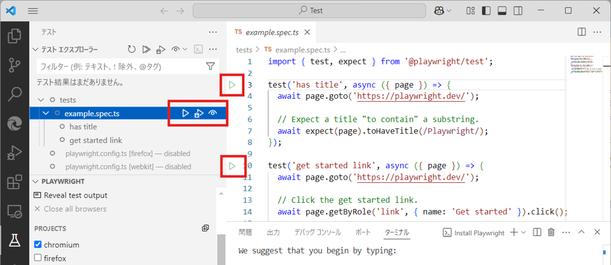
Task: Uncheck the chromium project
Action: point(38,245)
